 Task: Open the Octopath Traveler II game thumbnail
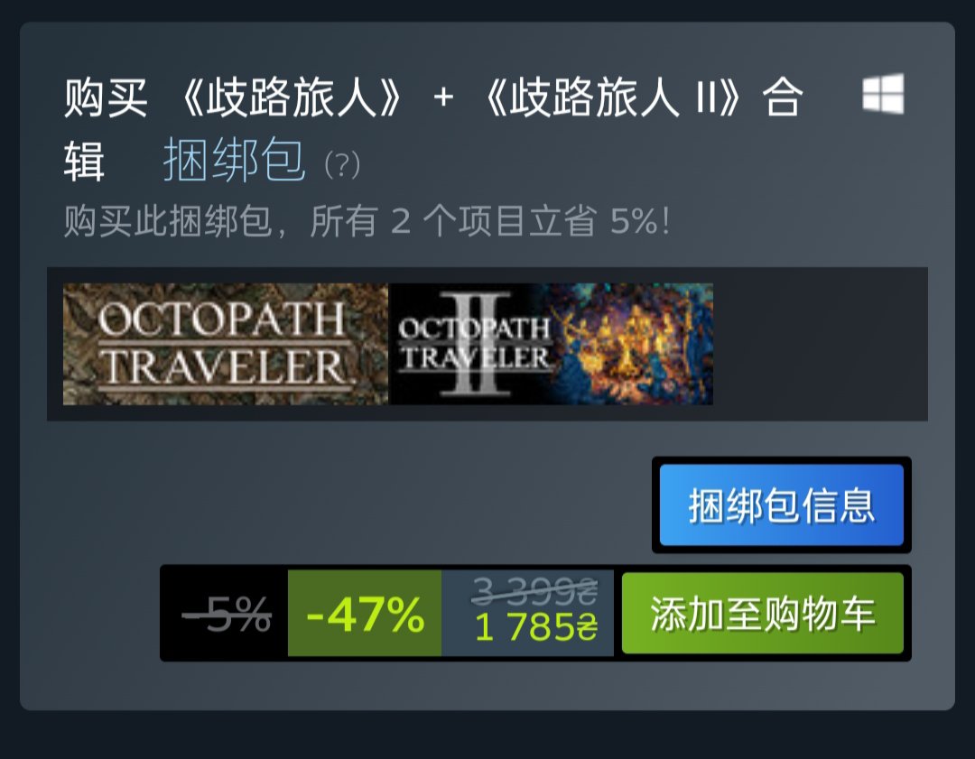tap(551, 344)
